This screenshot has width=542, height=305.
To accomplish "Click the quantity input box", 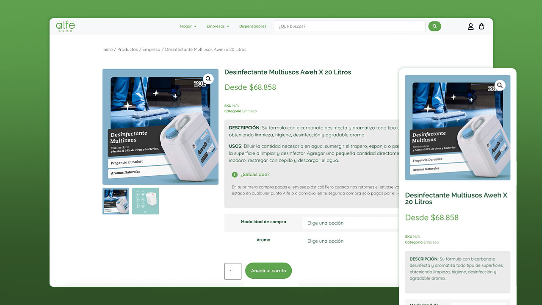I will (x=233, y=271).
